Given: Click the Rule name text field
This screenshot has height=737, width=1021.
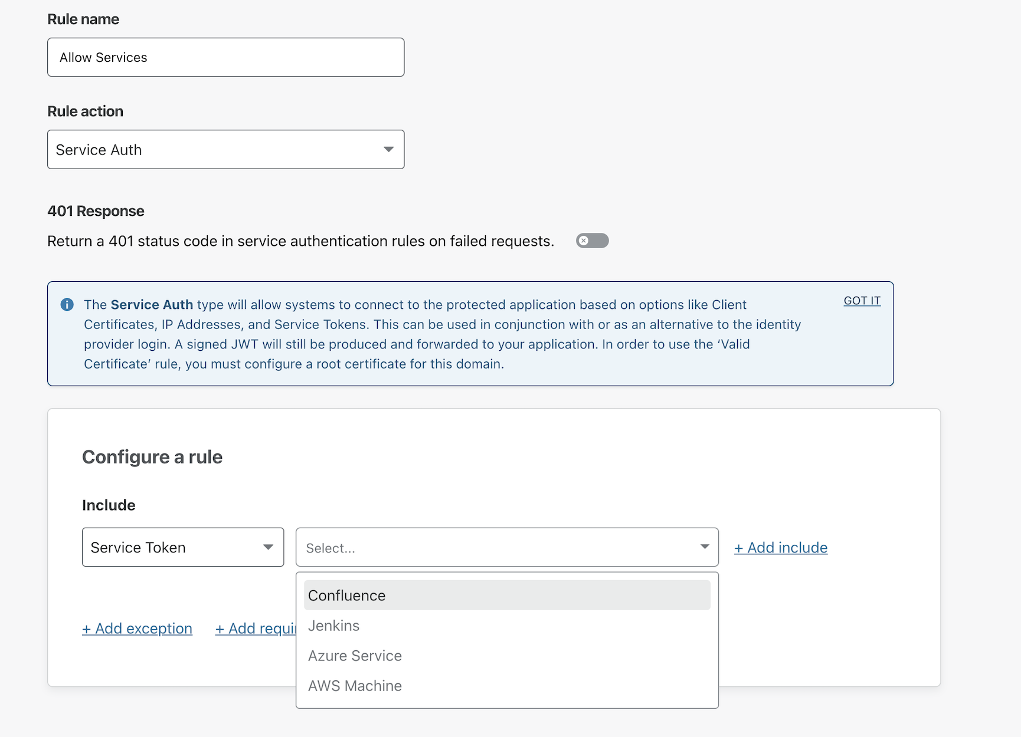Looking at the screenshot, I should [225, 57].
